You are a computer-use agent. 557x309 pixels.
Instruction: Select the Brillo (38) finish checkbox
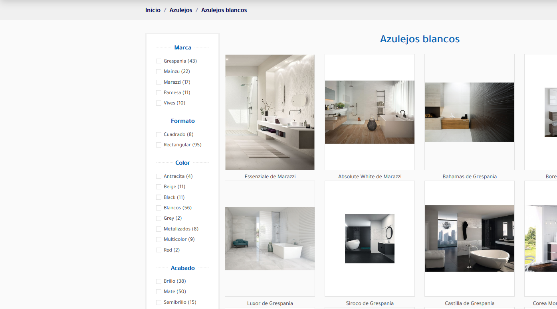159,281
